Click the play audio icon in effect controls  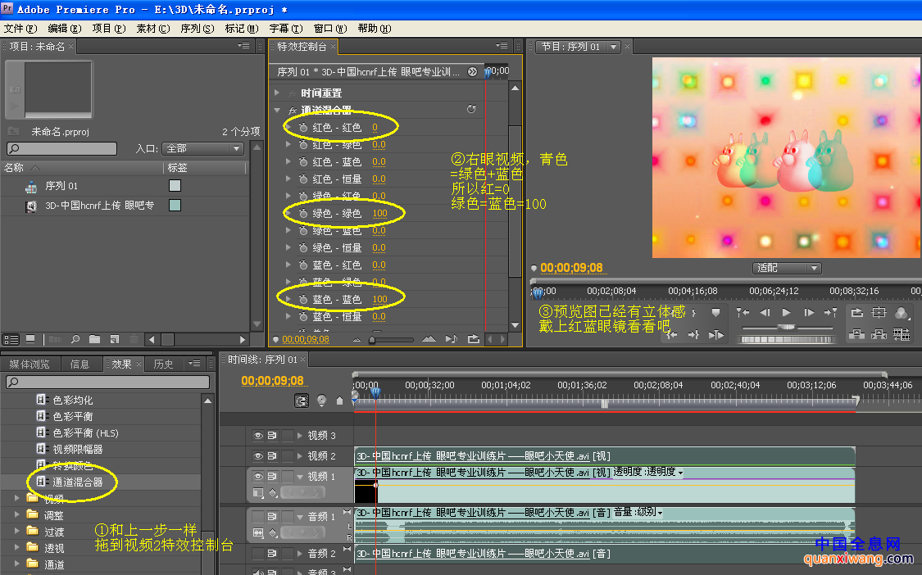451,339
